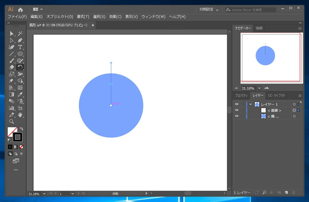Select the Hand tool

pyautogui.click(x=20, y=115)
